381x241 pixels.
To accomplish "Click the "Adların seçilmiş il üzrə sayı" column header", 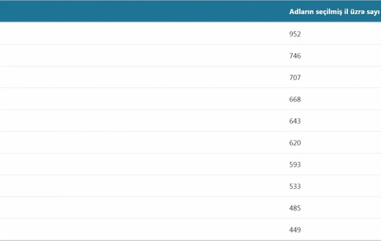I will 335,11.
